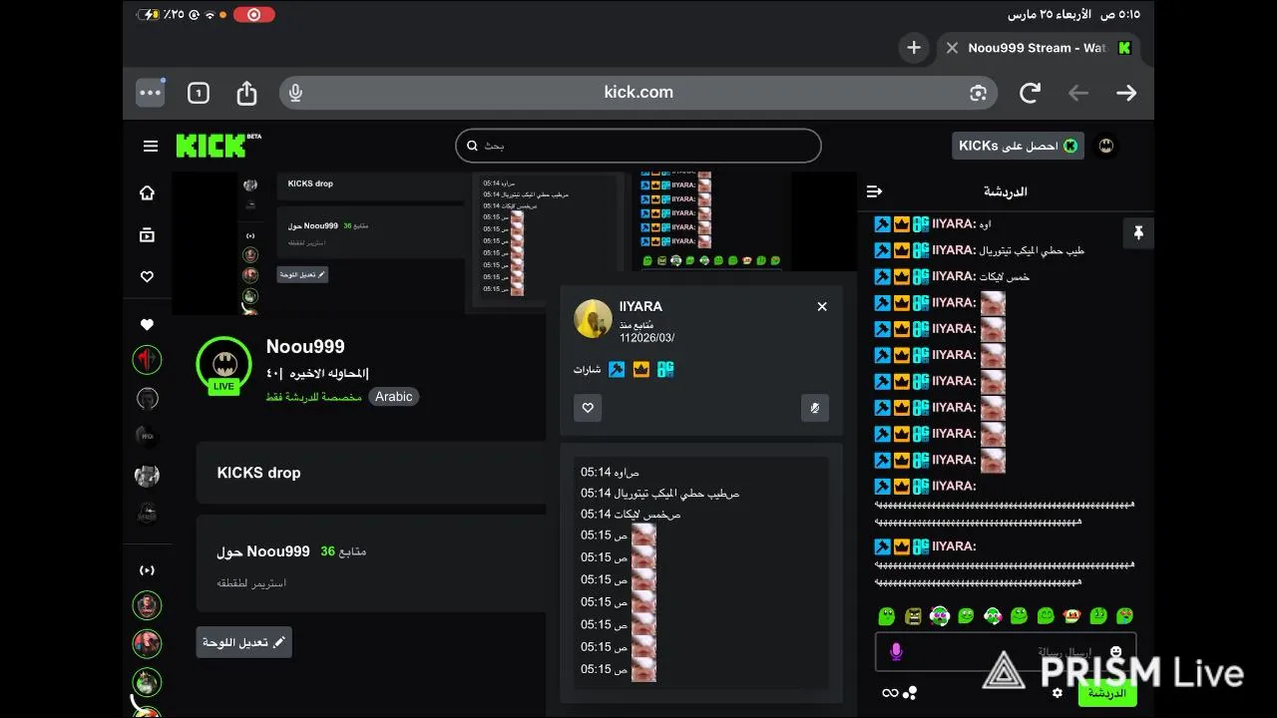Open a new browser tab with plus button

913,47
